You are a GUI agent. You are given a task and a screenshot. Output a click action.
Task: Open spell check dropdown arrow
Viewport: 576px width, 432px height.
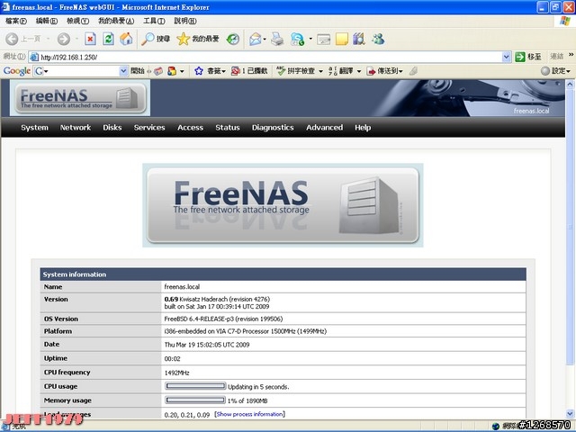click(320, 71)
